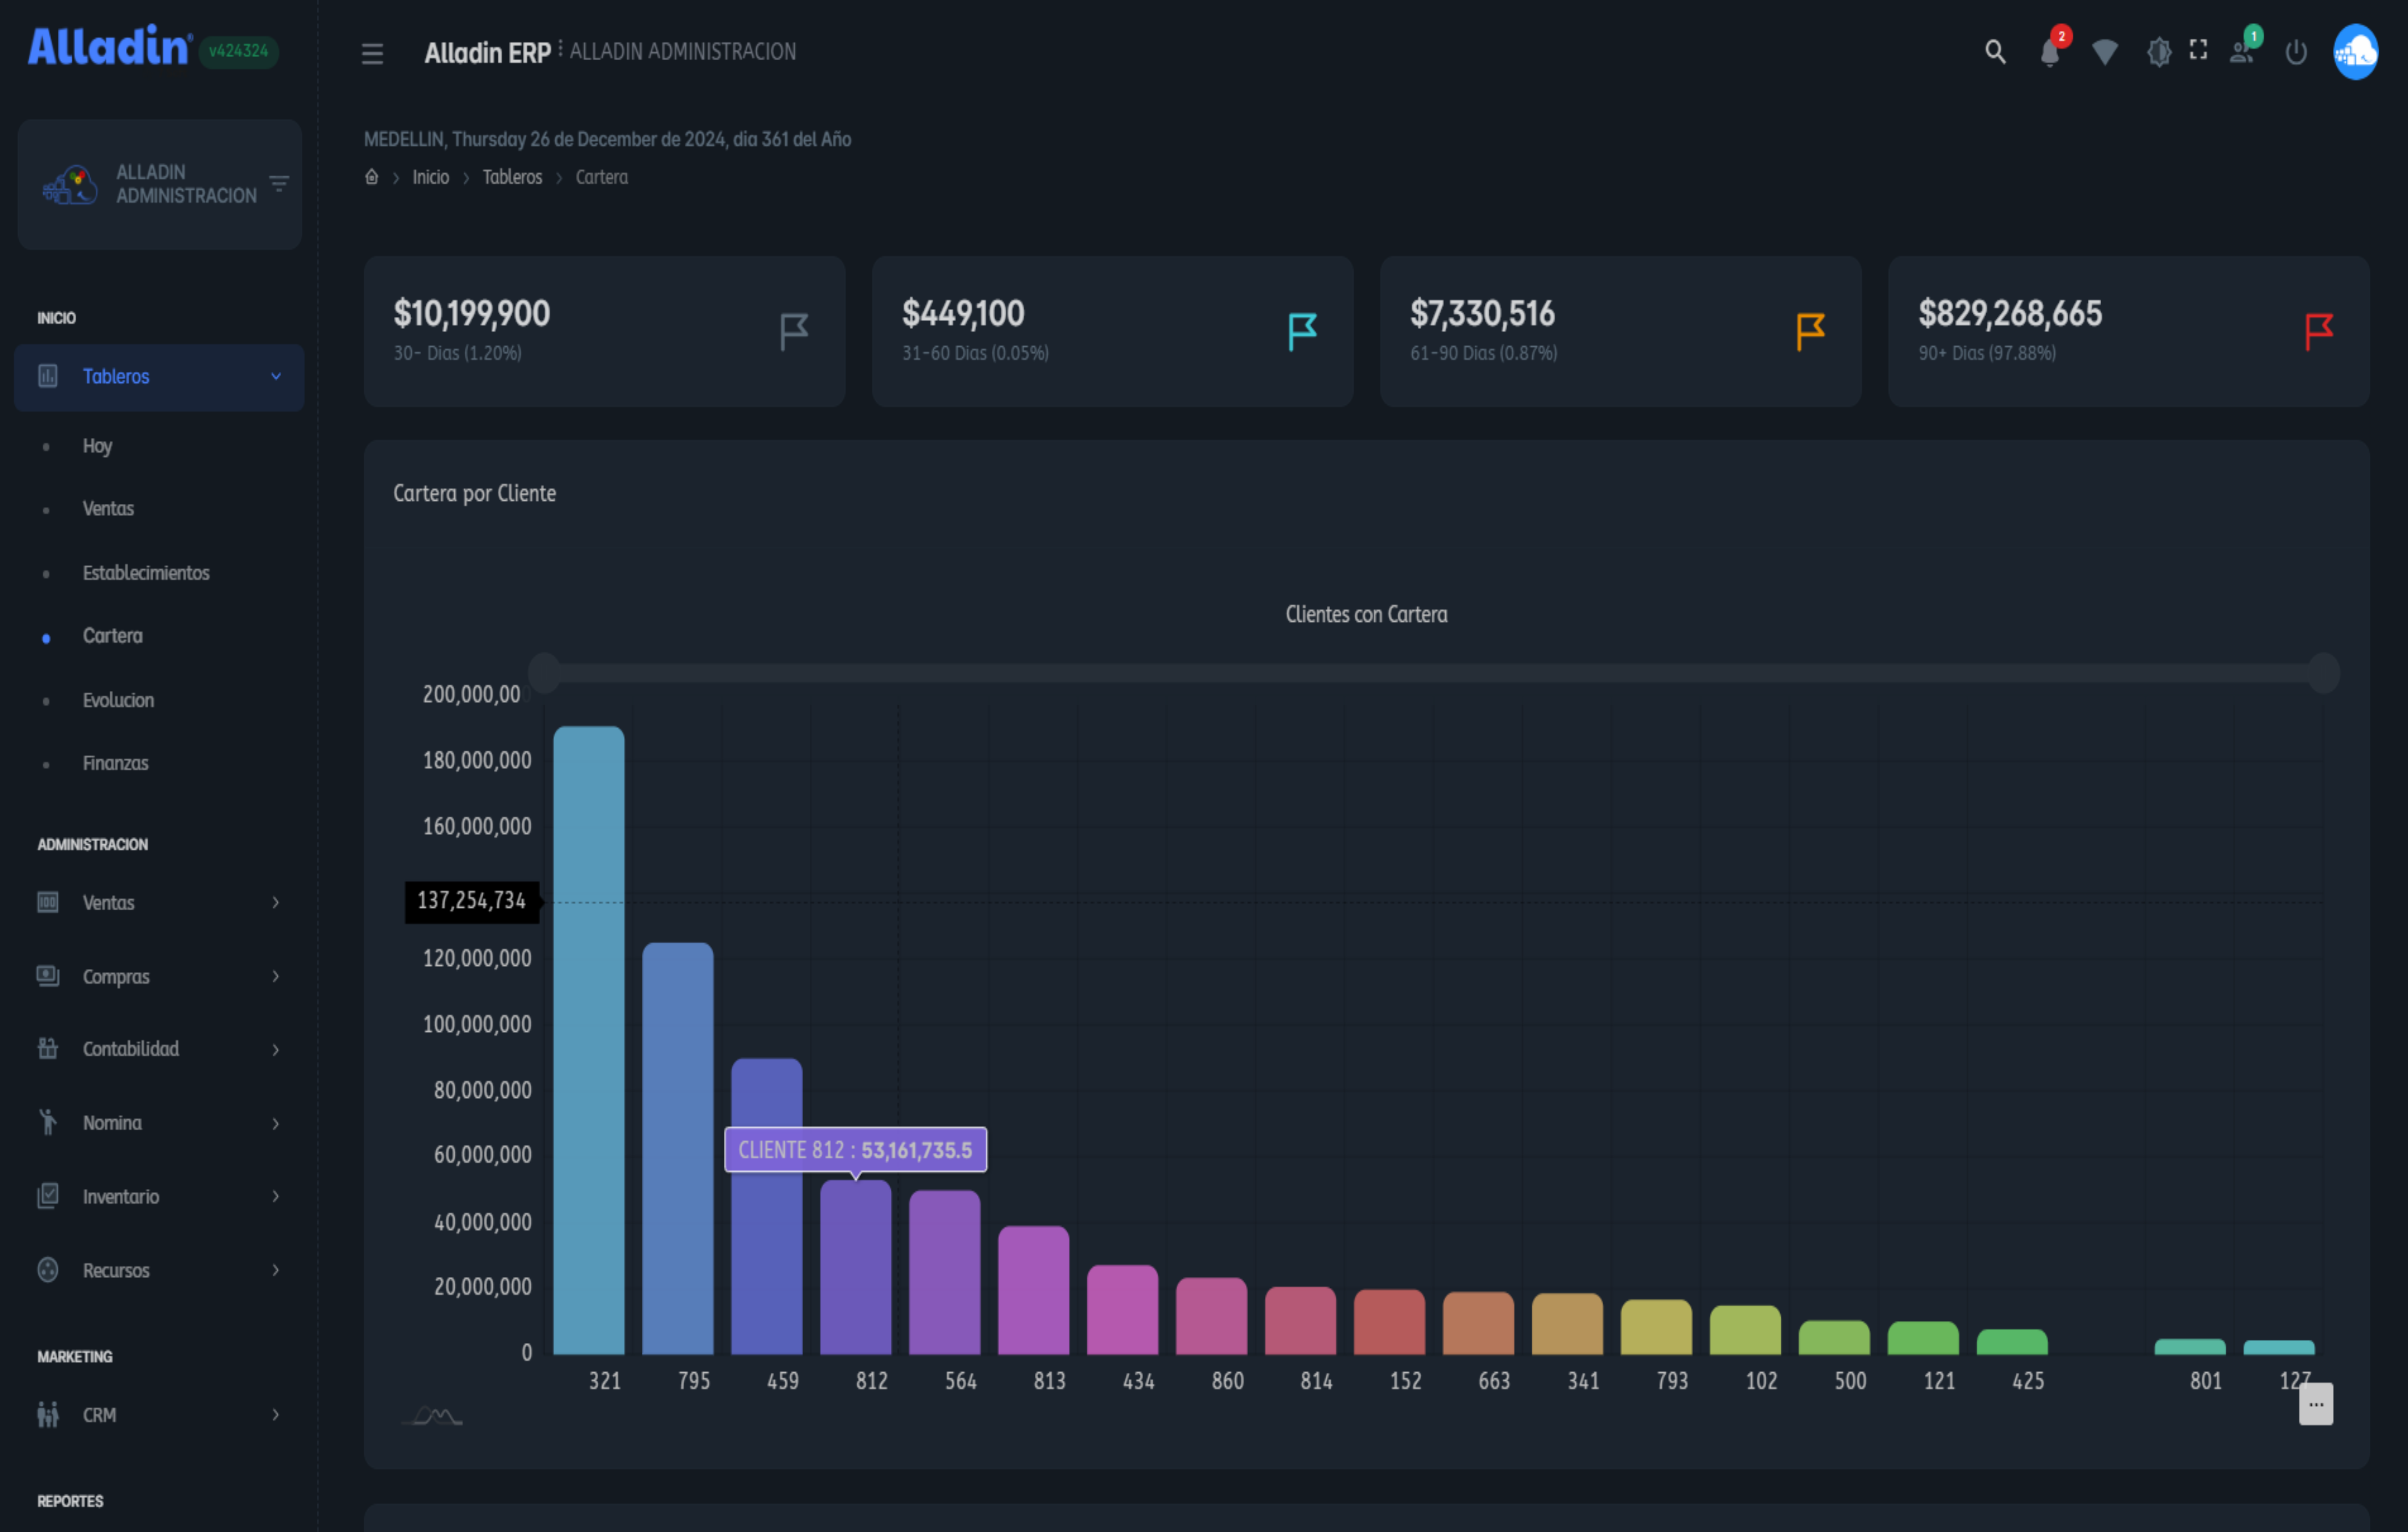Open the Ventas dashboard under Tableros
The width and height of the screenshot is (2408, 1532).
point(108,509)
